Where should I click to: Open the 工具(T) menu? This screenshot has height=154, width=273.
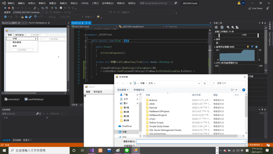(x=95, y=3)
